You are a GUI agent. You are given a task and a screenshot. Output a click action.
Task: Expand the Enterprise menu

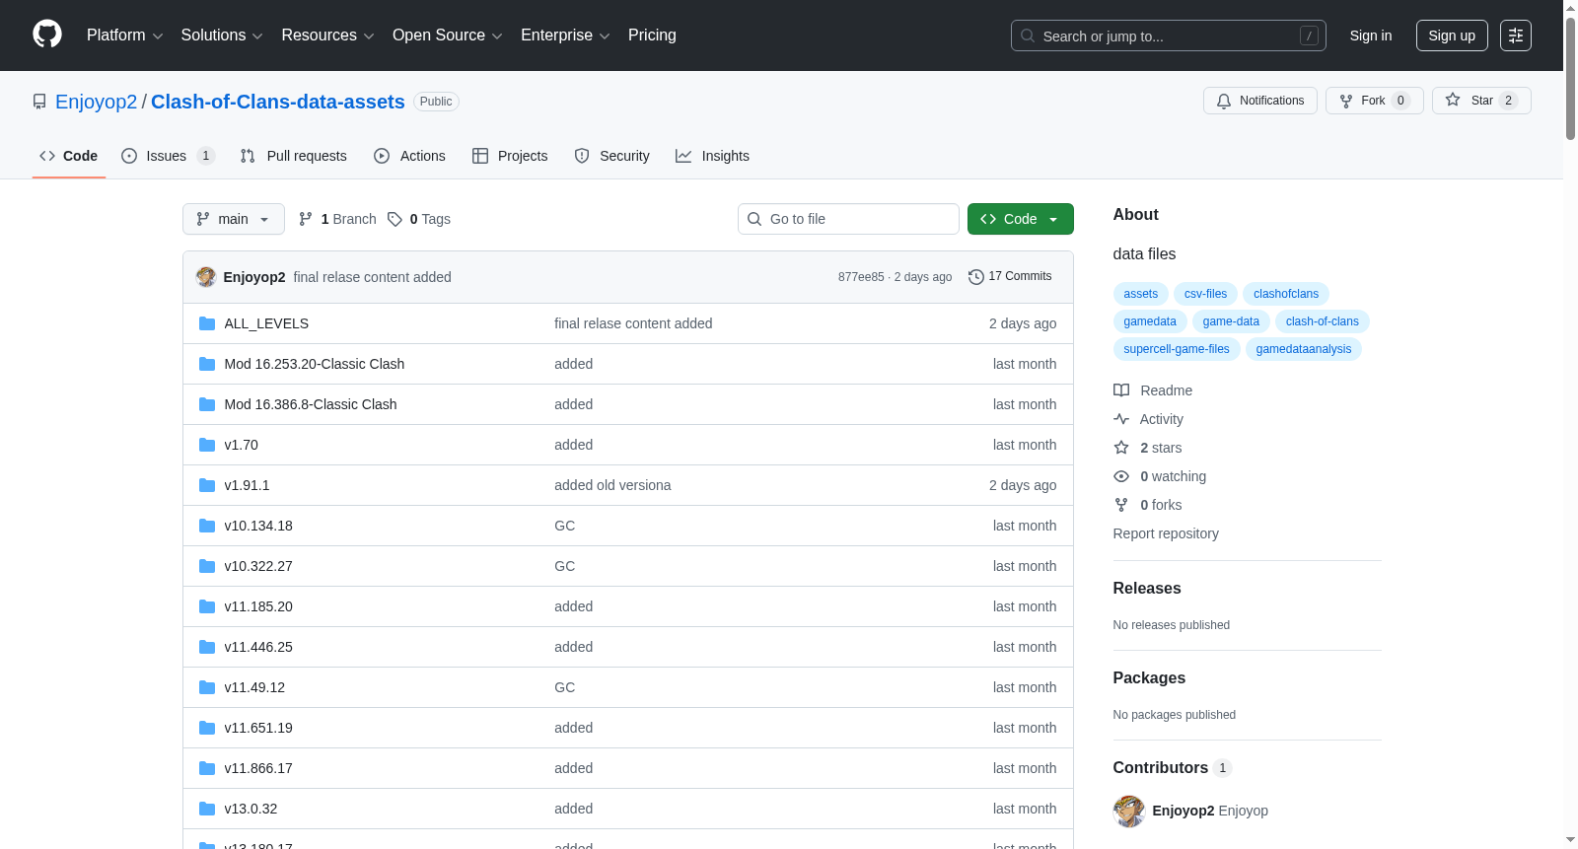pos(565,35)
